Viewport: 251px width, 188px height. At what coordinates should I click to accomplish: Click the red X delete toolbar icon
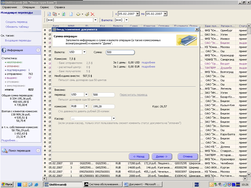pos(92,14)
